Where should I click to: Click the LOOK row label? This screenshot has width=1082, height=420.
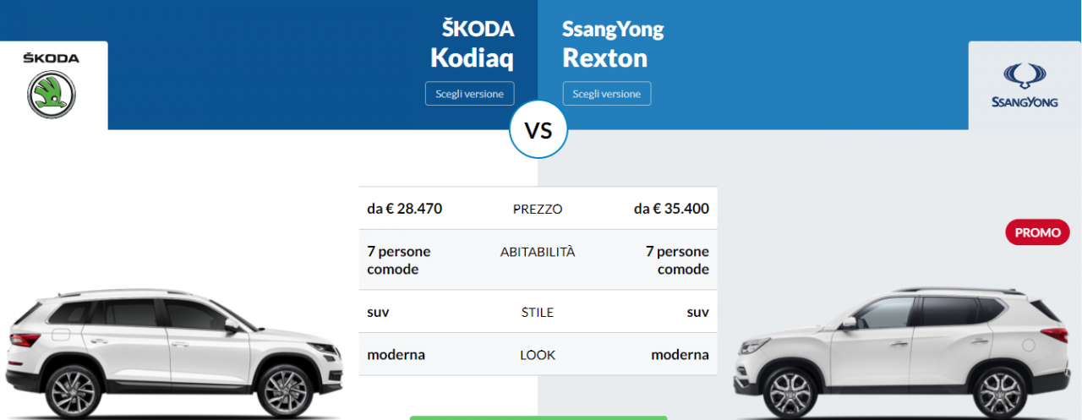538,355
